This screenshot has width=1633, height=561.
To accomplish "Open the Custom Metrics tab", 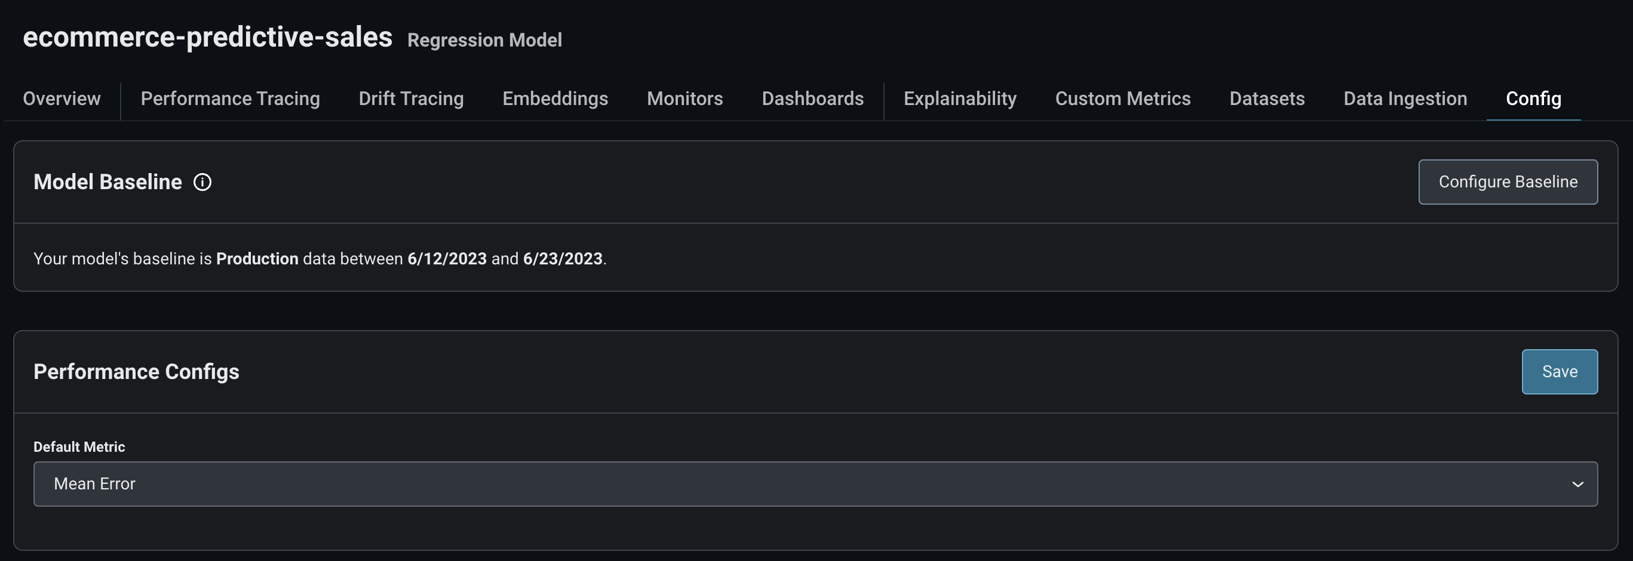I will (1123, 99).
